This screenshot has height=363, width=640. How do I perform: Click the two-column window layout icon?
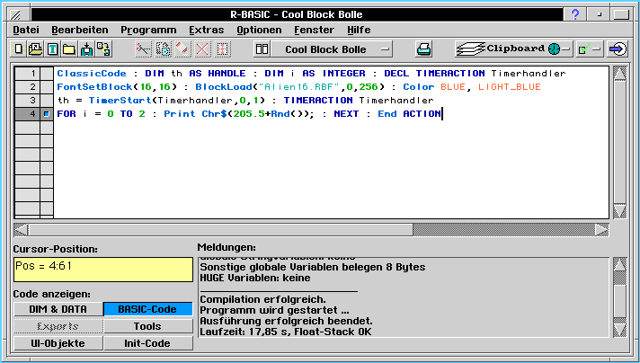tap(262, 49)
